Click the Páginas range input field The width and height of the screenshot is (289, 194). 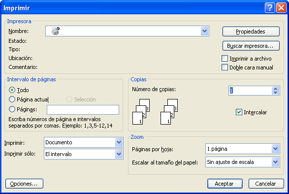click(x=83, y=110)
